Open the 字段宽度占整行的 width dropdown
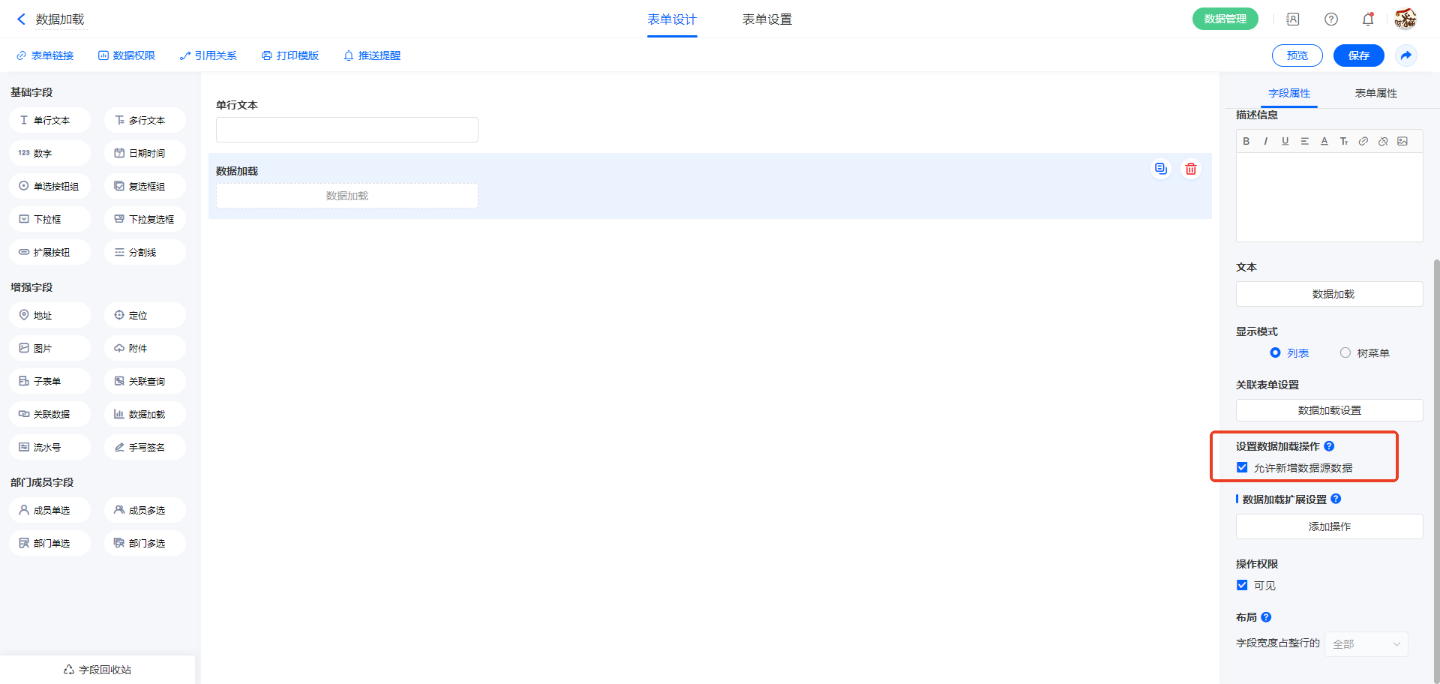 (x=1366, y=644)
